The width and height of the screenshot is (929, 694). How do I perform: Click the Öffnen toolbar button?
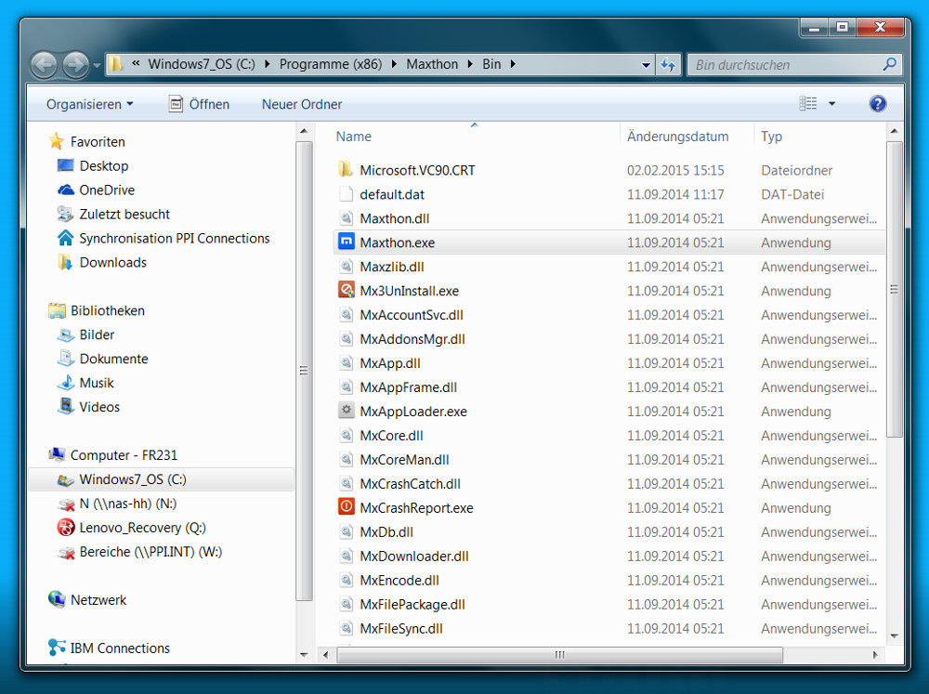click(200, 104)
